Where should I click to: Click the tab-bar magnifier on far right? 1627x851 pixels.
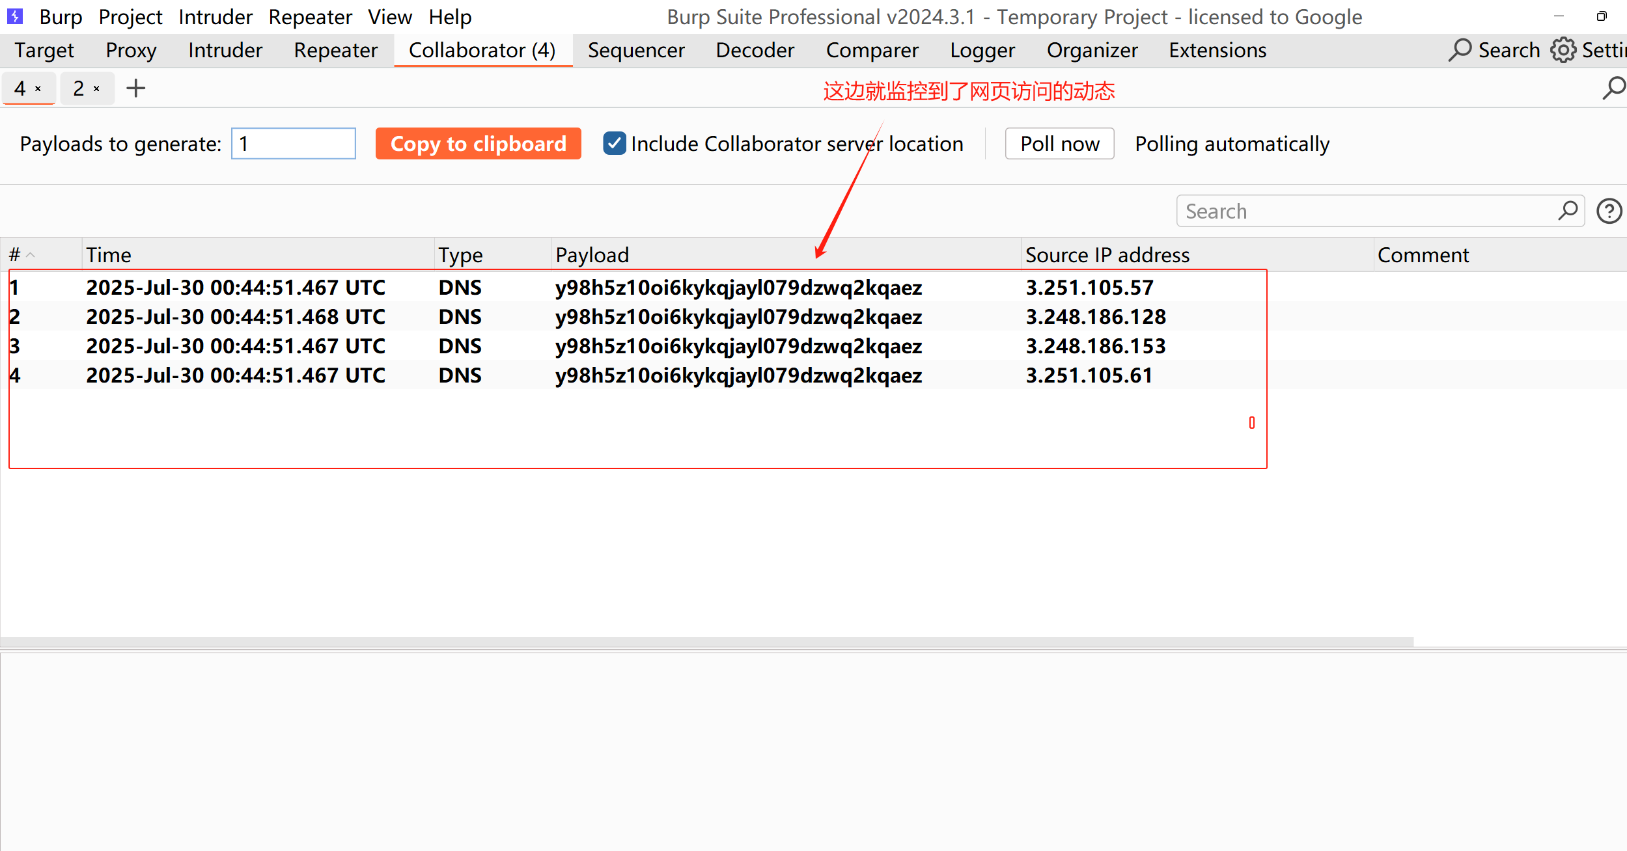(x=1613, y=88)
